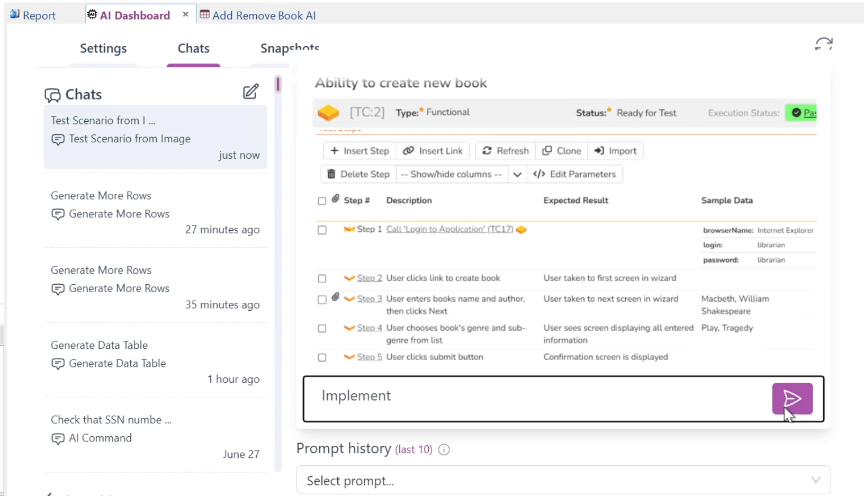The image size is (864, 496).
Task: Open the Step 2 link
Action: click(x=369, y=278)
